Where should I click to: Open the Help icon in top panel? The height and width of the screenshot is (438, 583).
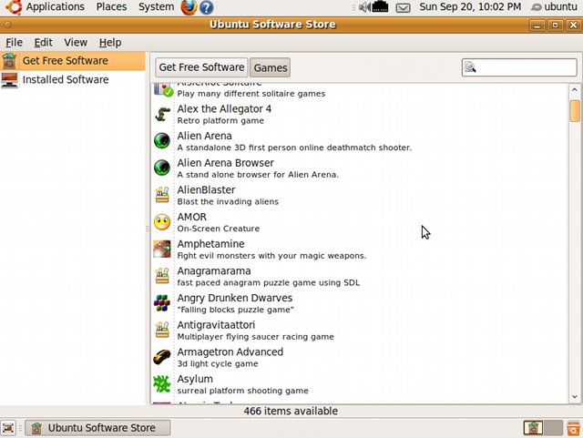coord(207,7)
